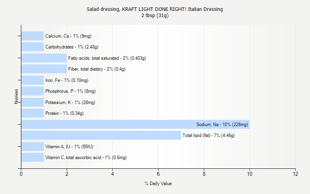
Task: Click the x-axis tick label '4'
Action: click(112, 174)
